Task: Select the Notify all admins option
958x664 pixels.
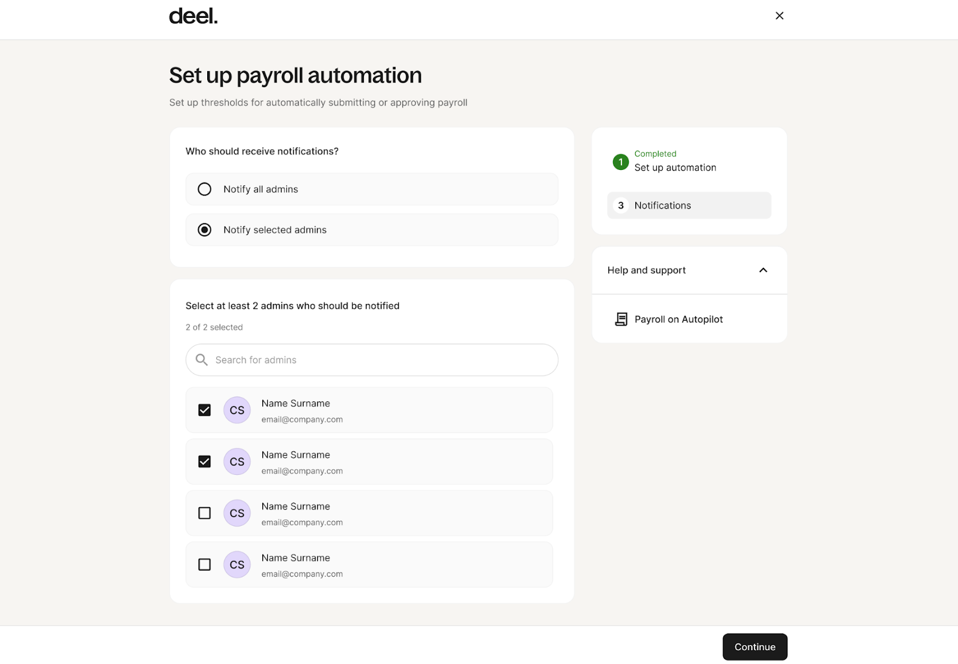Action: click(x=205, y=189)
